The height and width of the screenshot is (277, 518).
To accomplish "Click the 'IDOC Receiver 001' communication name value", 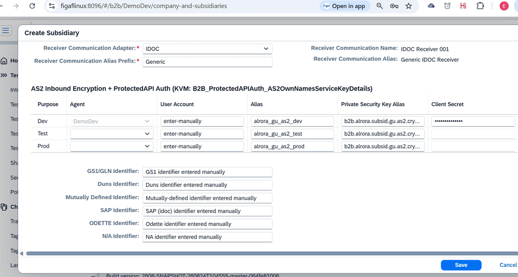I will pos(425,49).
